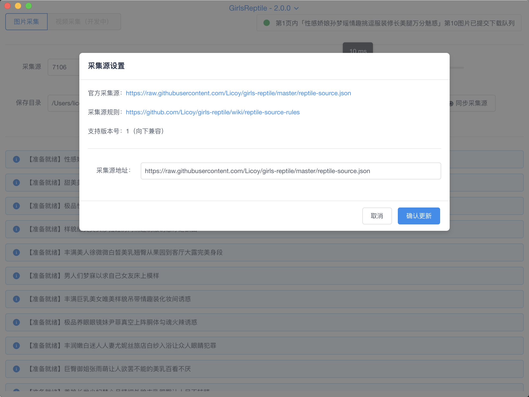Open 采集源 7106 dropdown selector
The width and height of the screenshot is (529, 397).
click(x=63, y=67)
